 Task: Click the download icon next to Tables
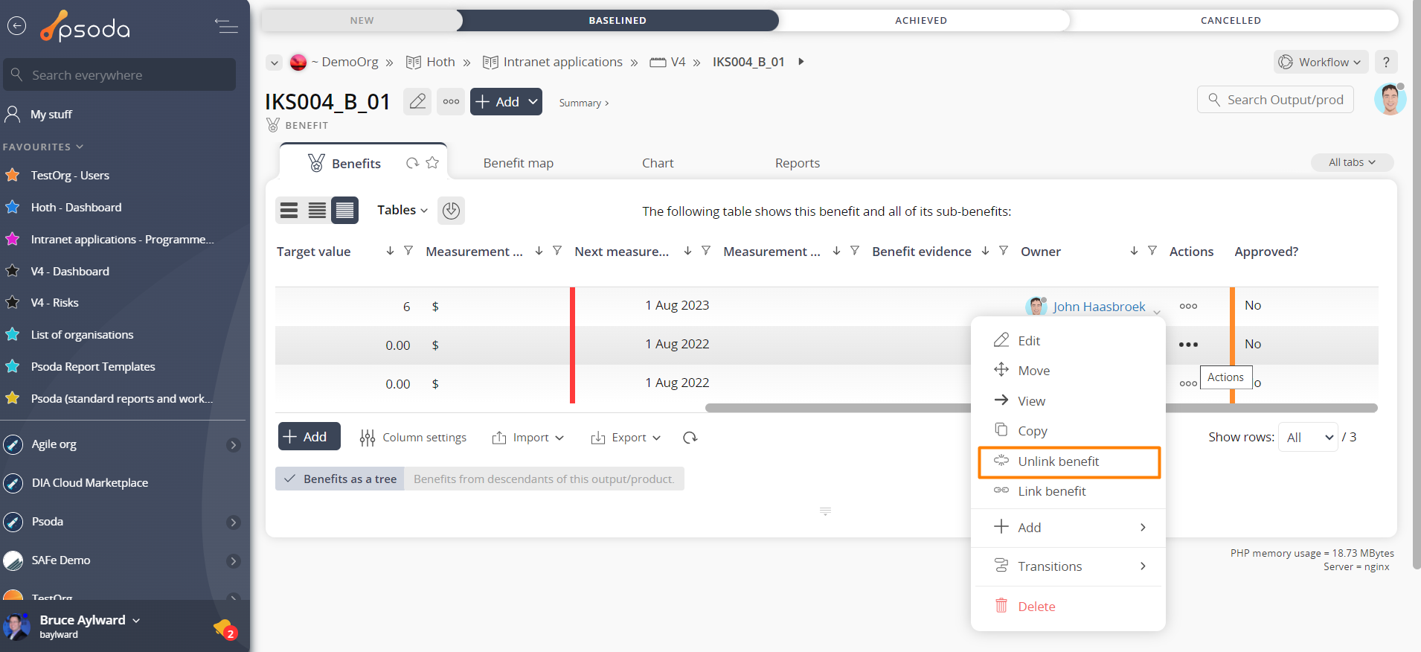[451, 211]
